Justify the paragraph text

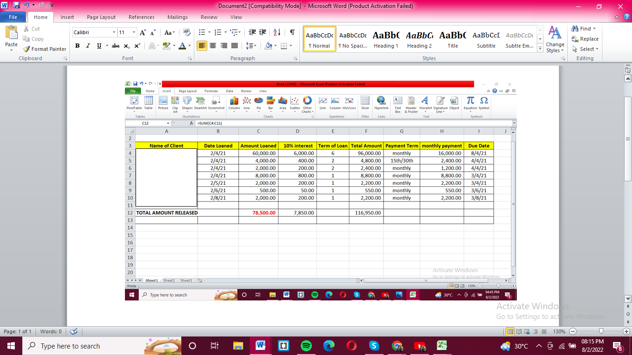click(235, 46)
